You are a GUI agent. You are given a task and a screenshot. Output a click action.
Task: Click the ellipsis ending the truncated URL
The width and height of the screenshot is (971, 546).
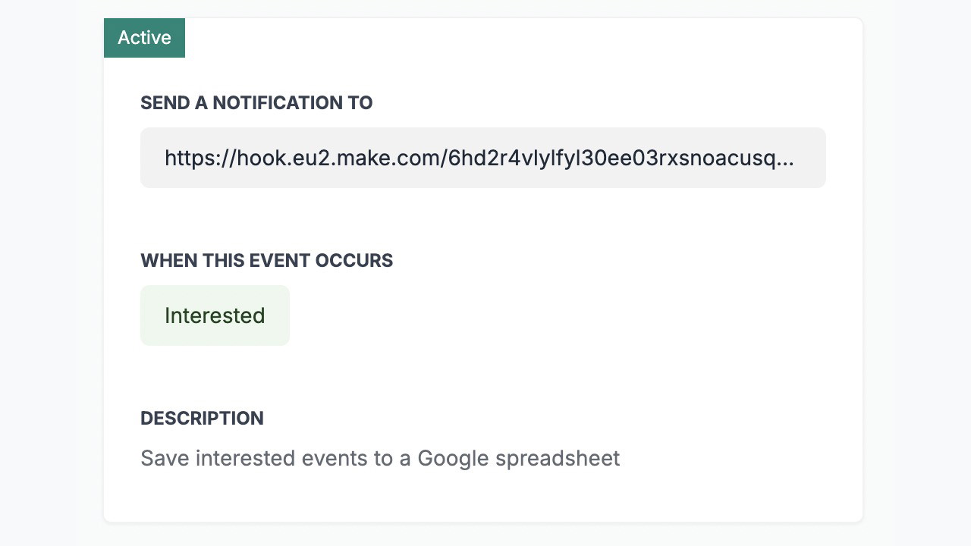click(784, 158)
